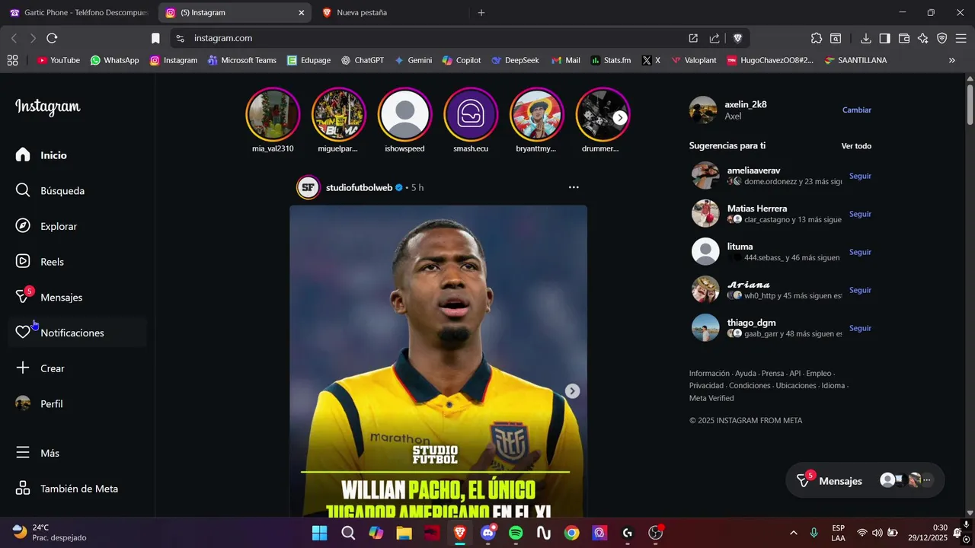Follow thiago_dgm
The height and width of the screenshot is (548, 975).
(x=860, y=328)
